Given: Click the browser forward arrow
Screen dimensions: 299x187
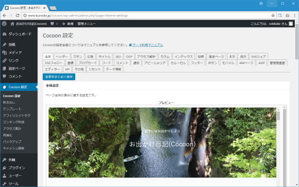Looking at the screenshot, I should [11, 15].
